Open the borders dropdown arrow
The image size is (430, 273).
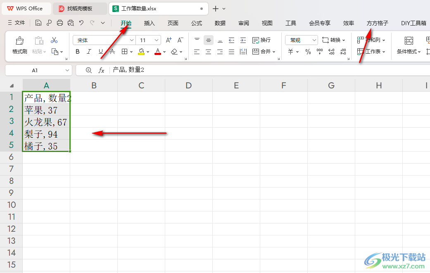pos(131,52)
